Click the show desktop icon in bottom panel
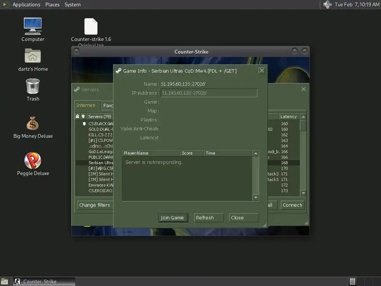Image resolution: width=381 pixels, height=286 pixels. (4, 282)
